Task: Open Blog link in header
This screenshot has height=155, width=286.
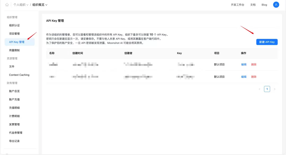Action: click(x=264, y=5)
